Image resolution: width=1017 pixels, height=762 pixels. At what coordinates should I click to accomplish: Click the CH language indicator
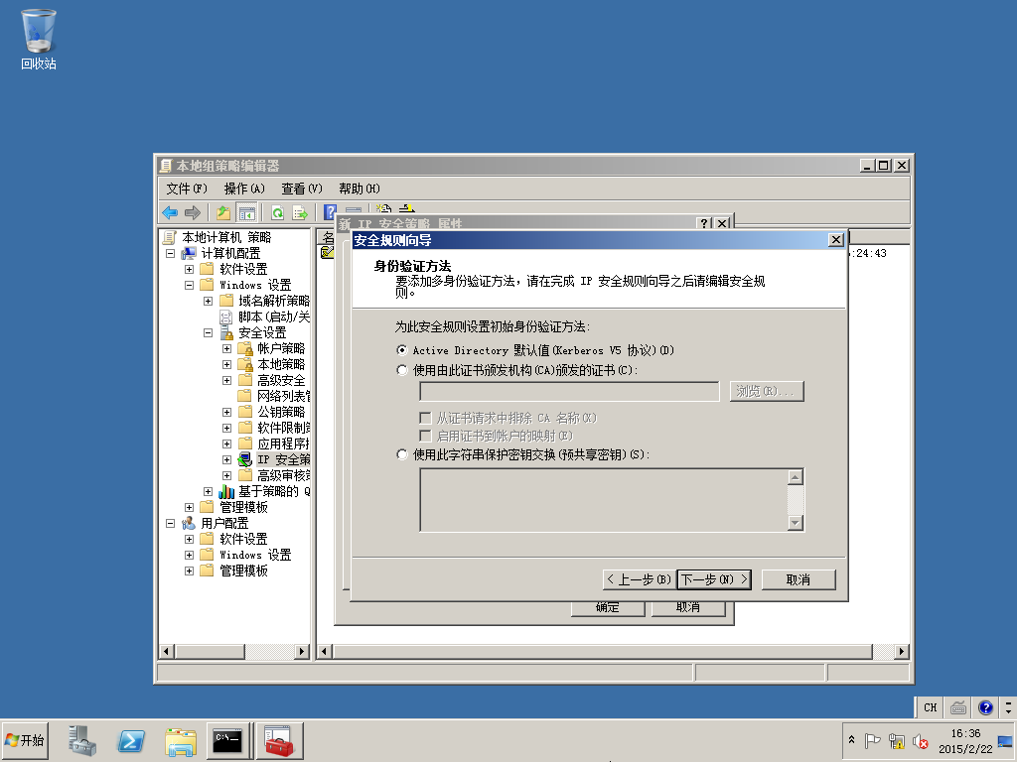tap(930, 707)
